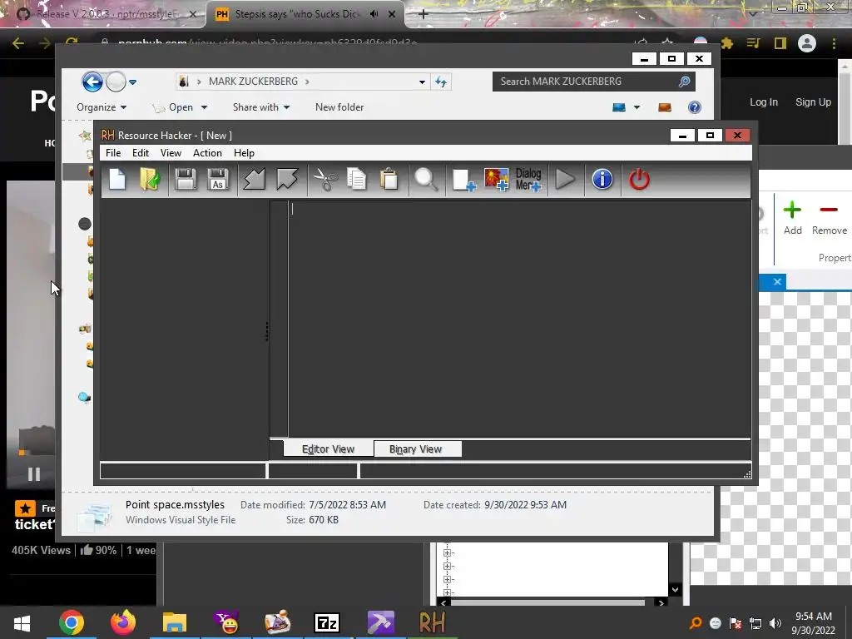Add image resource toolbar icon
This screenshot has height=639, width=852.
[496, 180]
